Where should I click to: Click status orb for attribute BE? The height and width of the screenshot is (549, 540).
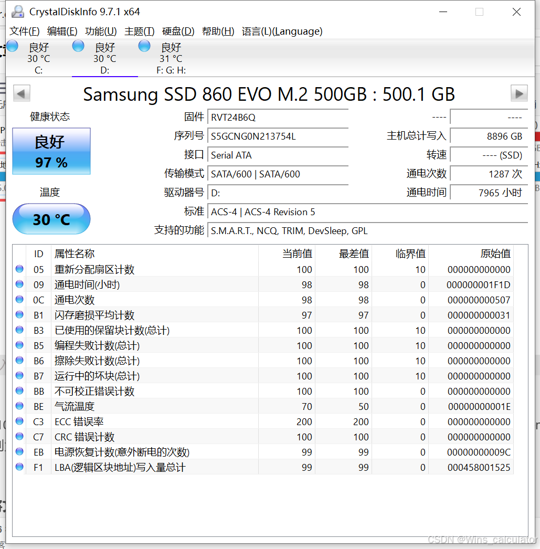[19, 406]
